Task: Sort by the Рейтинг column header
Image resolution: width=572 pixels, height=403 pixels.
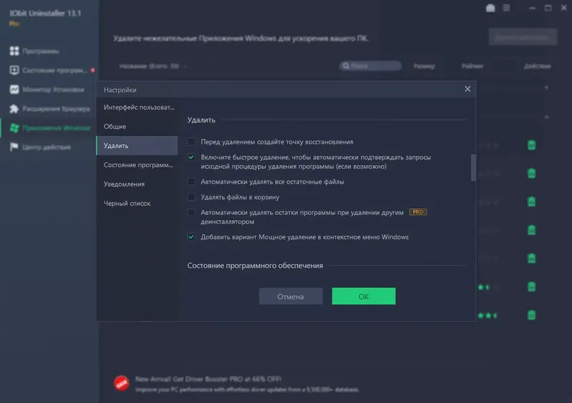Action: (x=473, y=66)
